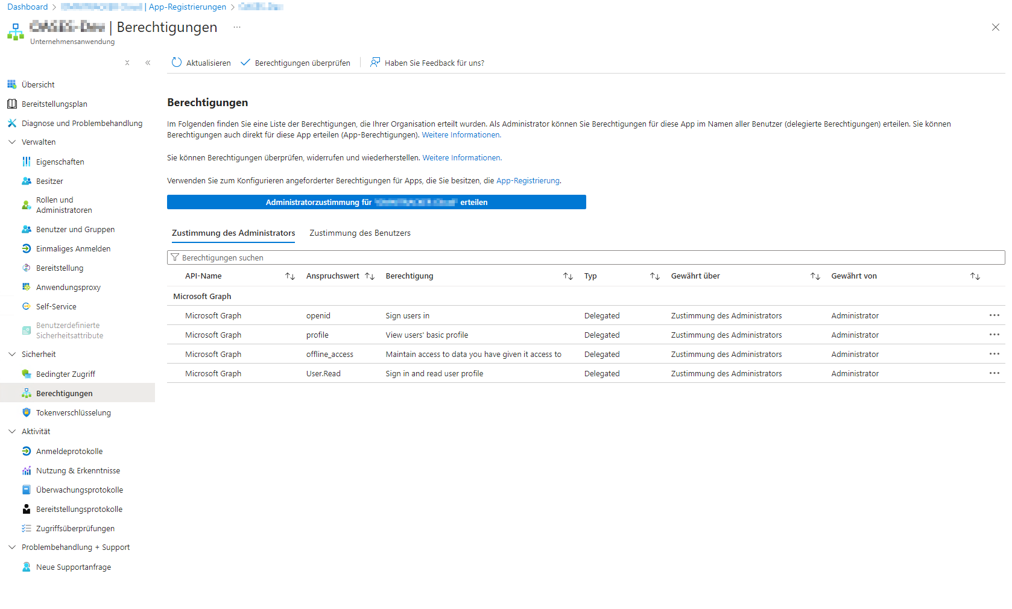This screenshot has width=1012, height=609.
Task: Clear the sidebar search with the small X
Action: point(127,63)
